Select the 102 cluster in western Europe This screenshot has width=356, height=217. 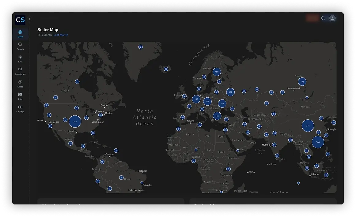click(x=196, y=99)
